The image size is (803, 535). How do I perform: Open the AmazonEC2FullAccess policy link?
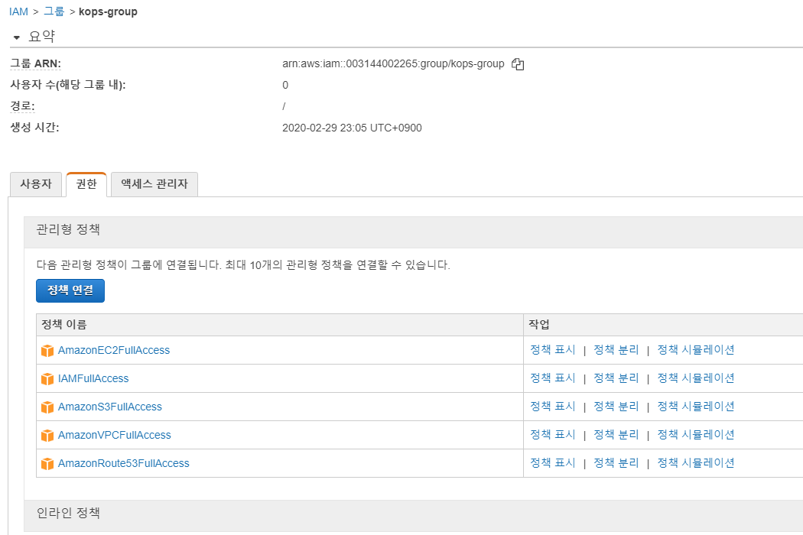[x=114, y=350]
